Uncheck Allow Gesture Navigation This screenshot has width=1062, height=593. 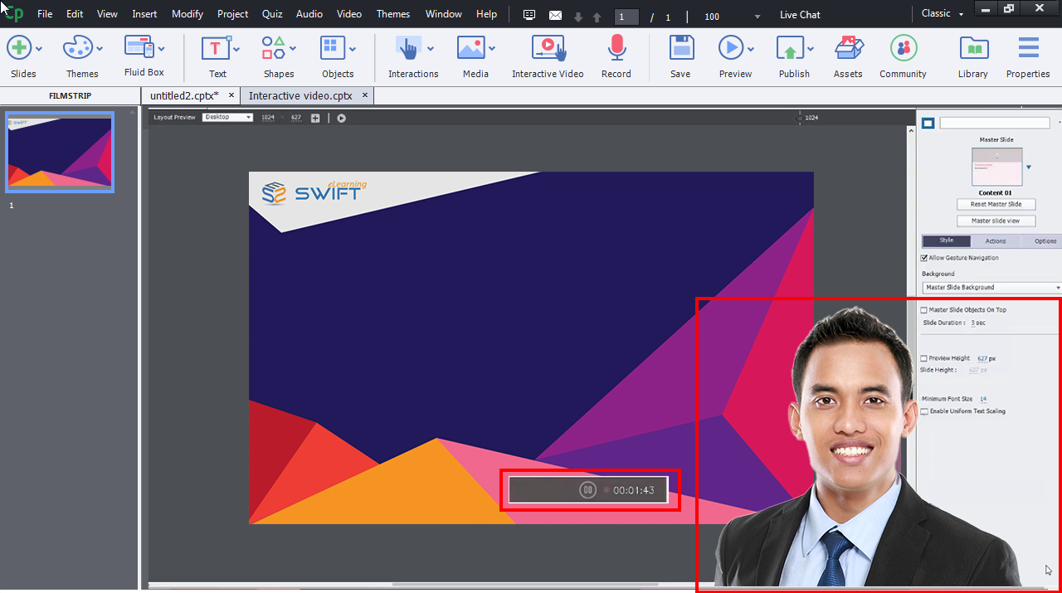[x=923, y=257]
